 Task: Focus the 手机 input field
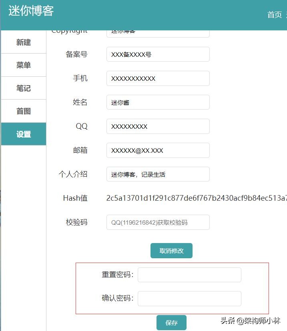pyautogui.click(x=158, y=78)
